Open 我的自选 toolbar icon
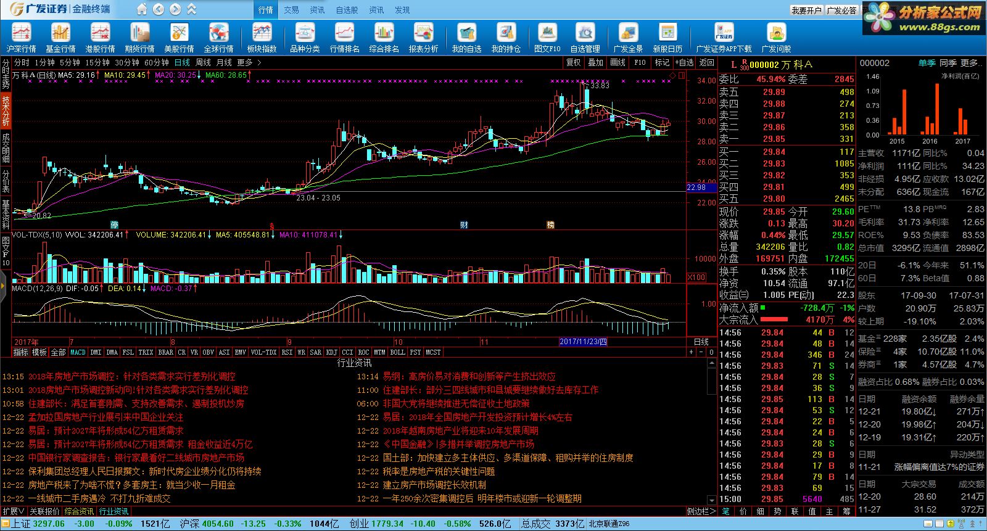Screen dimensions: 987x531 (x=466, y=38)
